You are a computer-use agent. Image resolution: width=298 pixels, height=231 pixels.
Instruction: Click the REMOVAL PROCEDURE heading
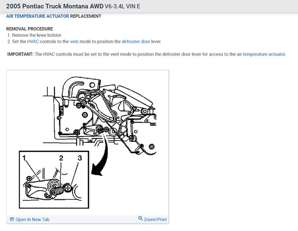[29, 29]
